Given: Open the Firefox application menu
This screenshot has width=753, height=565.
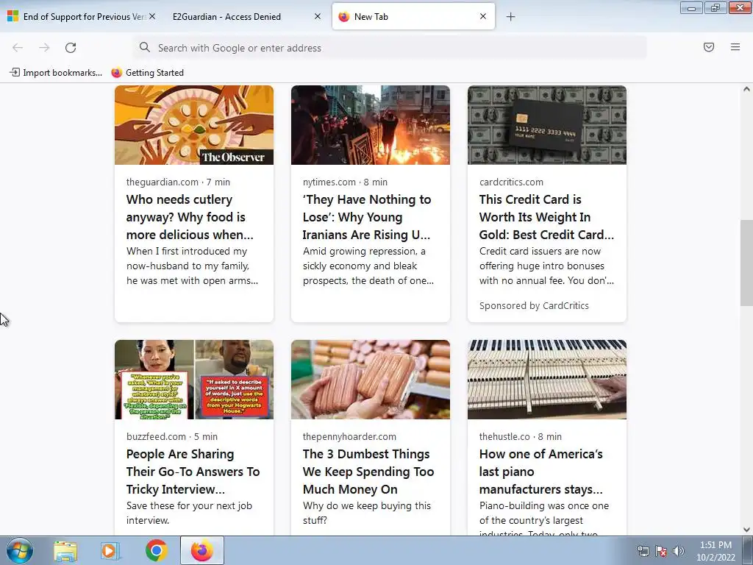Looking at the screenshot, I should [735, 47].
